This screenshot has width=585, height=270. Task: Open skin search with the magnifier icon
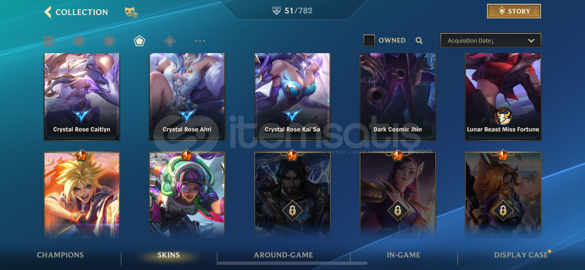coord(419,40)
